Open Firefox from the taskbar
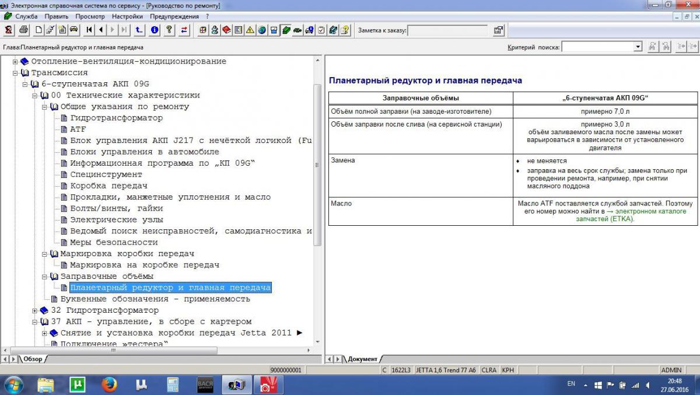The image size is (700, 395). (x=109, y=384)
